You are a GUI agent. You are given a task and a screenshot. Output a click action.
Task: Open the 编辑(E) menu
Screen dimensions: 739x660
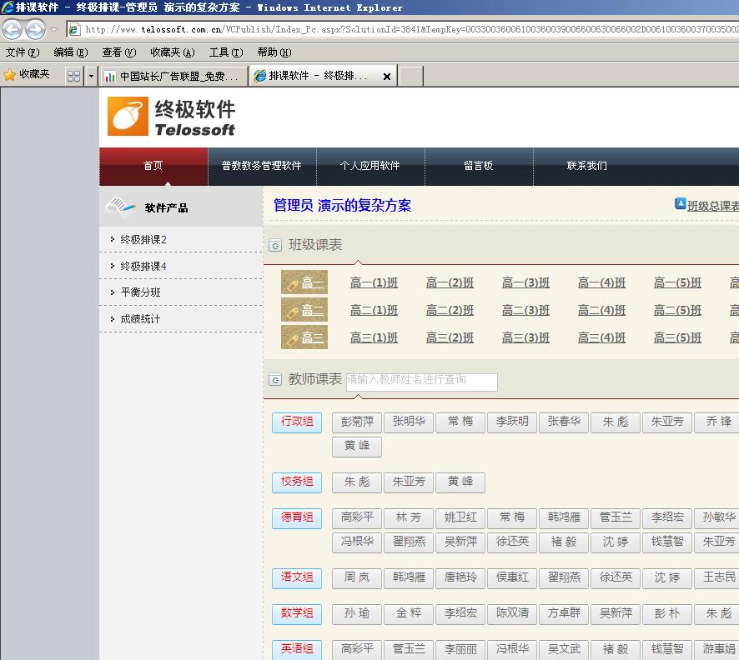tap(71, 52)
